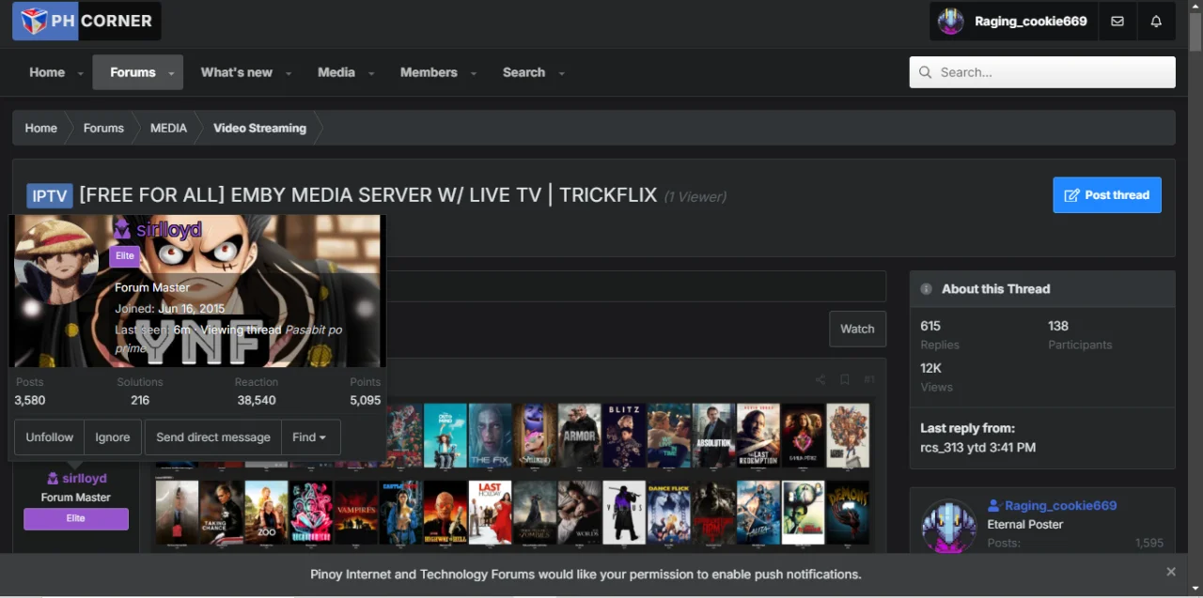Click the Post thread button
Image resolution: width=1203 pixels, height=598 pixels.
1107,195
